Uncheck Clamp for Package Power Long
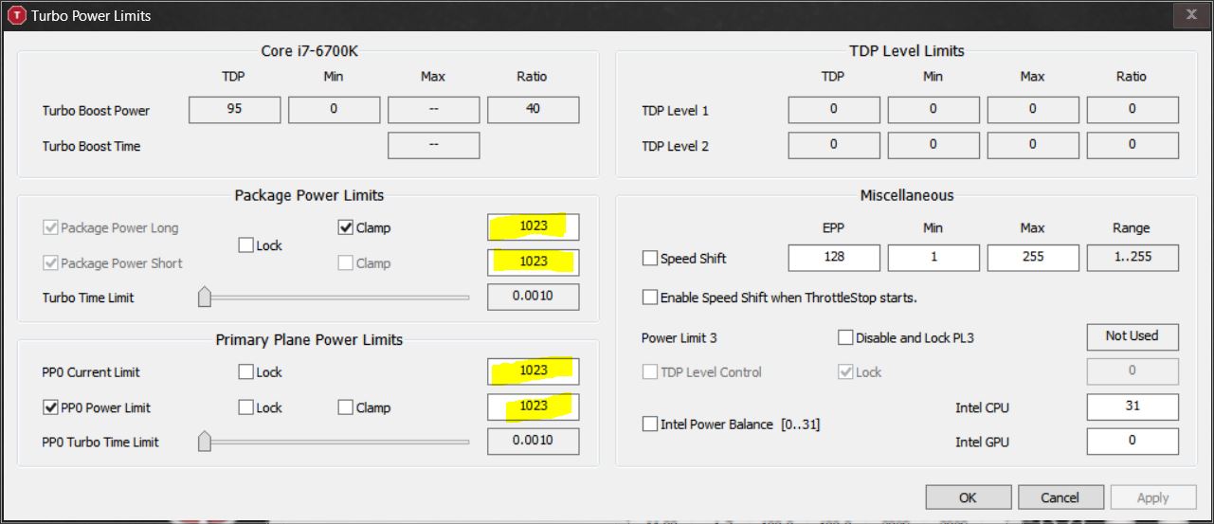 [346, 227]
